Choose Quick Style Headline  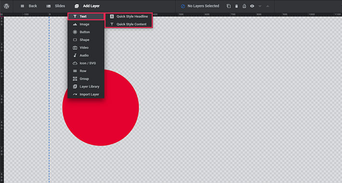pyautogui.click(x=129, y=16)
